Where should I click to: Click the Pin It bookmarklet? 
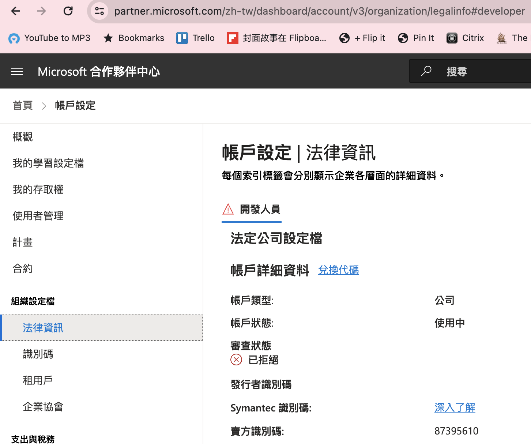pyautogui.click(x=416, y=38)
